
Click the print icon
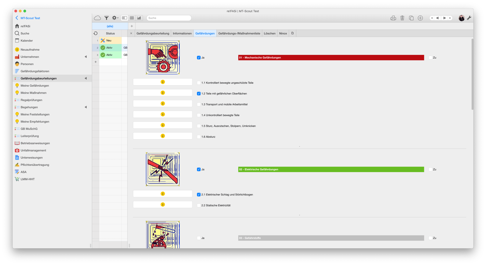pyautogui.click(x=393, y=18)
